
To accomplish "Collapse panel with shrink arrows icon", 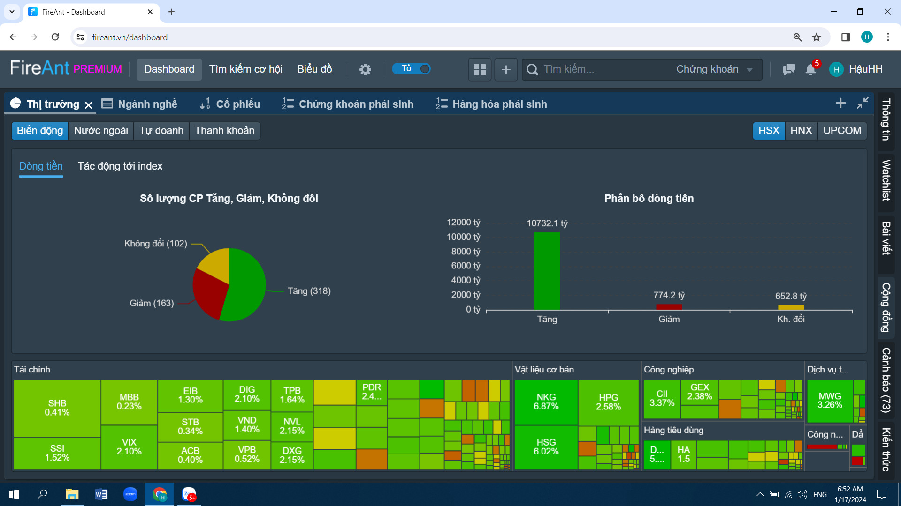I will tap(863, 103).
